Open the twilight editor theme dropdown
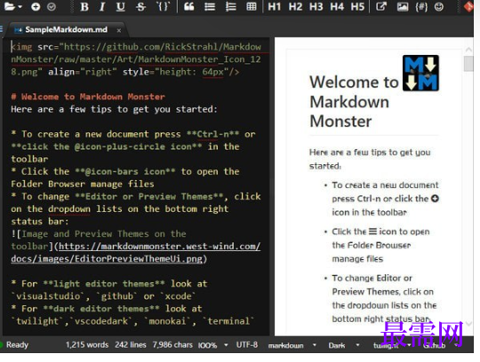Image resolution: width=480 pixels, height=362 pixels. click(x=409, y=345)
